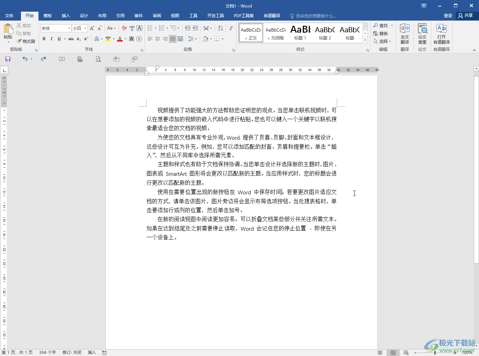479x356 pixels.
Task: Show or hide paragraph marks
Action: point(231,28)
